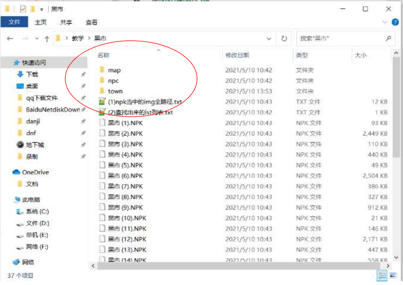Expand the ribbon with the chevron arrow

point(384,22)
